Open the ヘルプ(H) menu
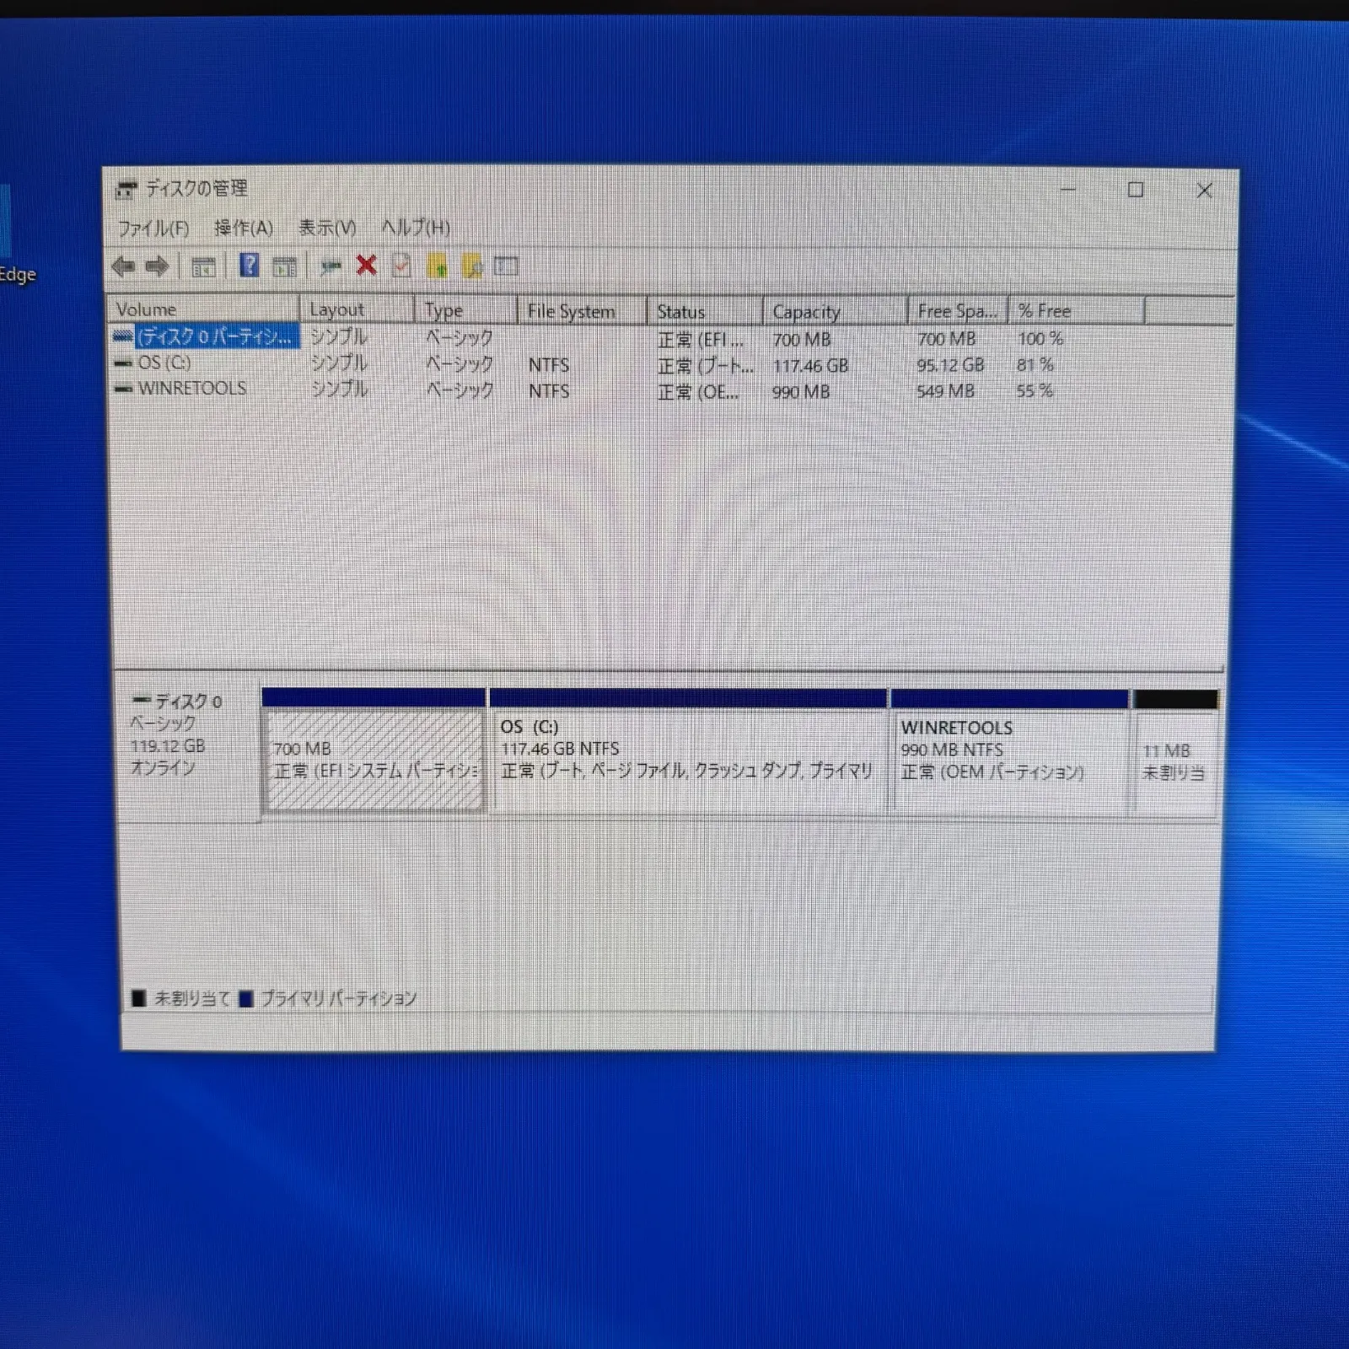The width and height of the screenshot is (1349, 1349). coord(415,228)
